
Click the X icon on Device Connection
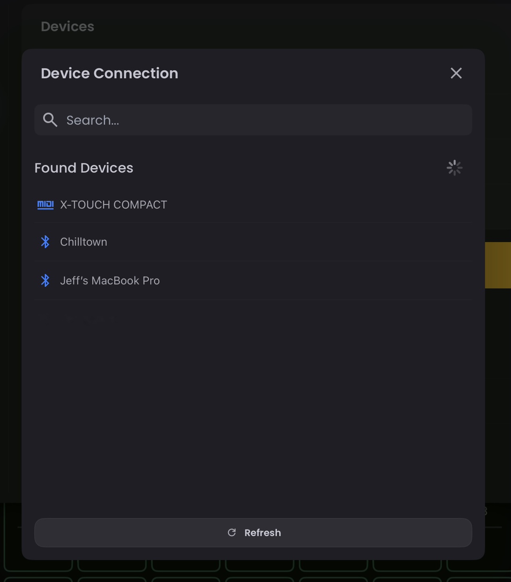tap(456, 73)
